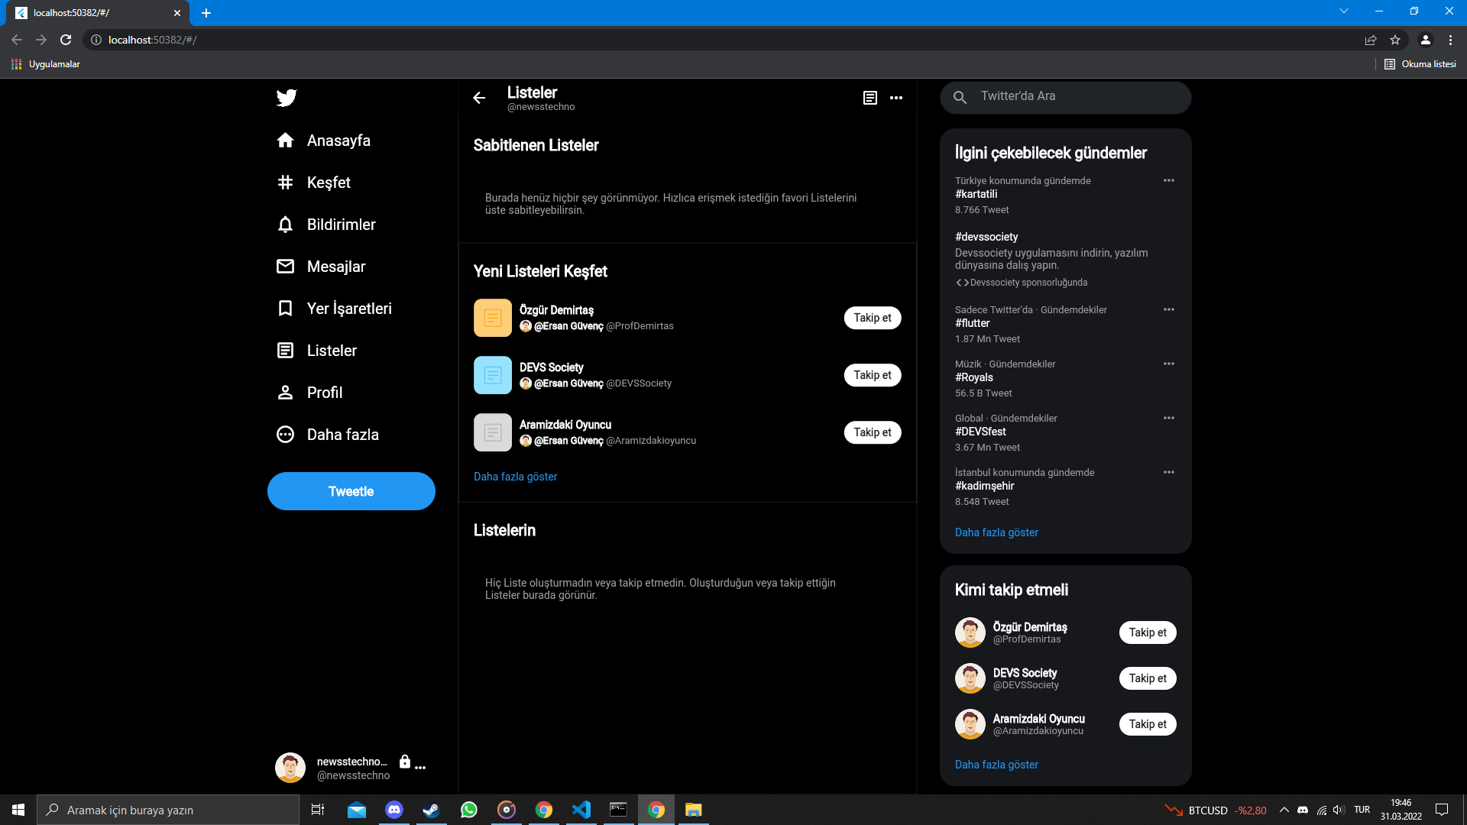Image resolution: width=1467 pixels, height=825 pixels.
Task: Open Discord from the taskbar
Action: pyautogui.click(x=394, y=810)
